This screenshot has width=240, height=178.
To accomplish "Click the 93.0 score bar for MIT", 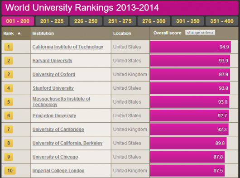I will pos(189,102).
